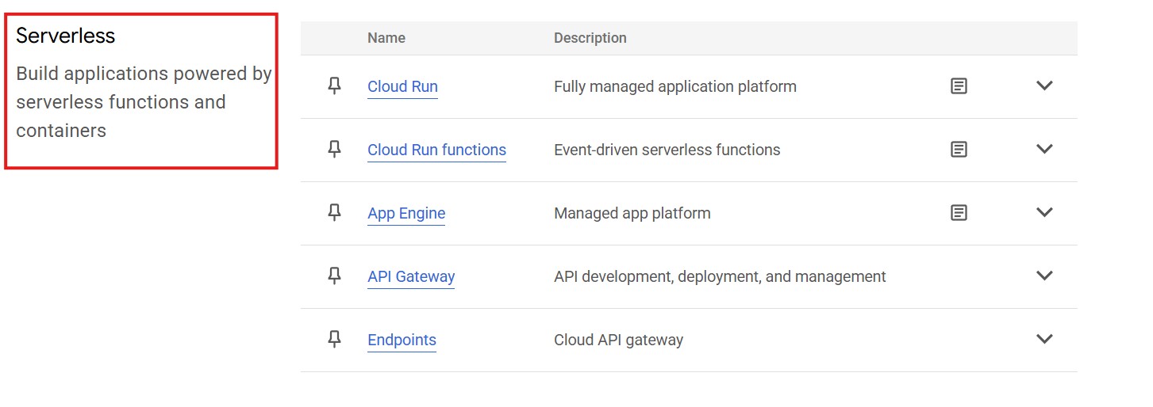Expand the API Gateway row chevron
The image size is (1153, 407).
(x=1044, y=276)
